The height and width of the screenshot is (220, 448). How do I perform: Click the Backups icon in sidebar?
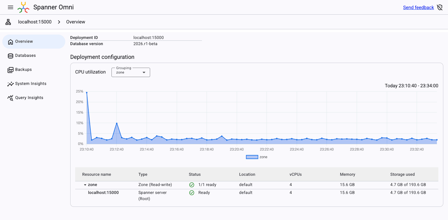click(x=11, y=70)
